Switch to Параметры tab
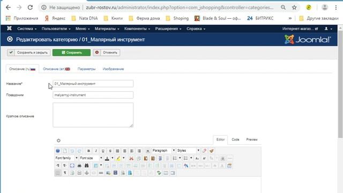Image resolution: width=343 pixels, height=193 pixels. [87, 69]
